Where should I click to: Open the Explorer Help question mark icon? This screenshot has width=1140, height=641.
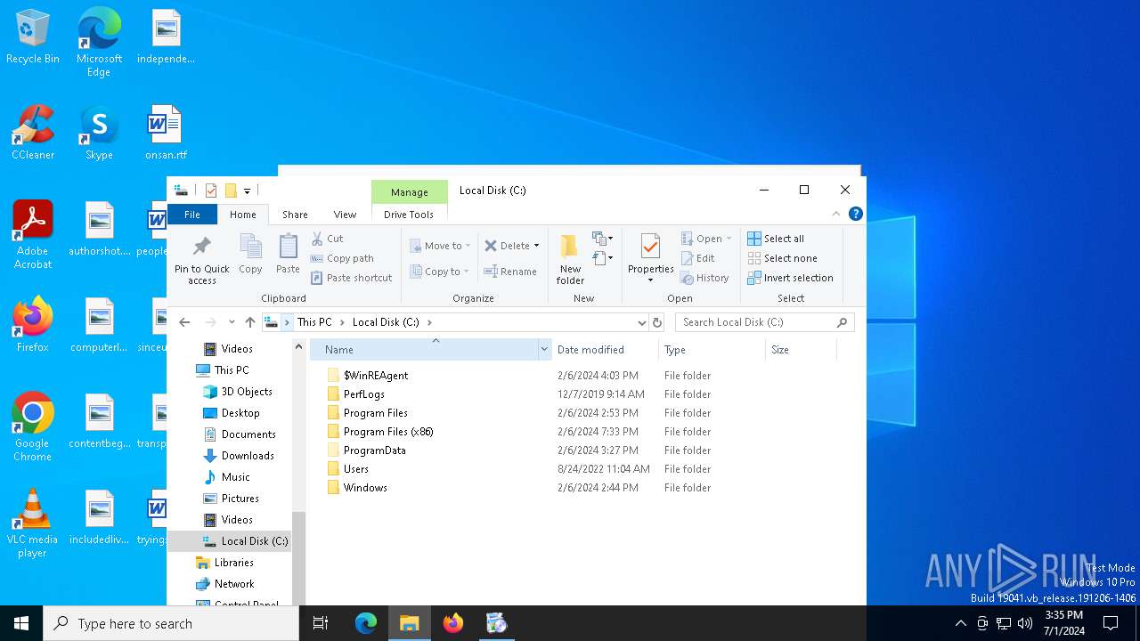(x=856, y=214)
